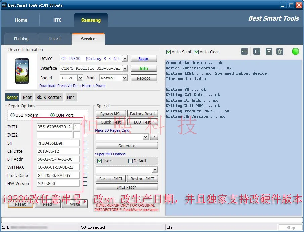Select the Repair tab
Viewport: 304px width, 232px height.
tap(12, 97)
